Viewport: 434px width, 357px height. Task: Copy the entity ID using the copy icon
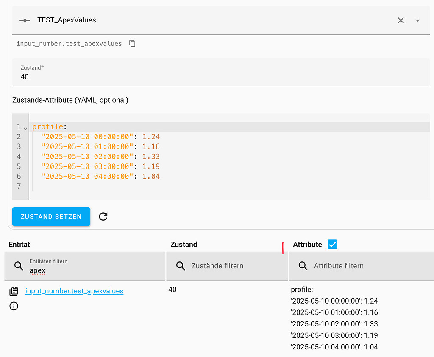(132, 43)
